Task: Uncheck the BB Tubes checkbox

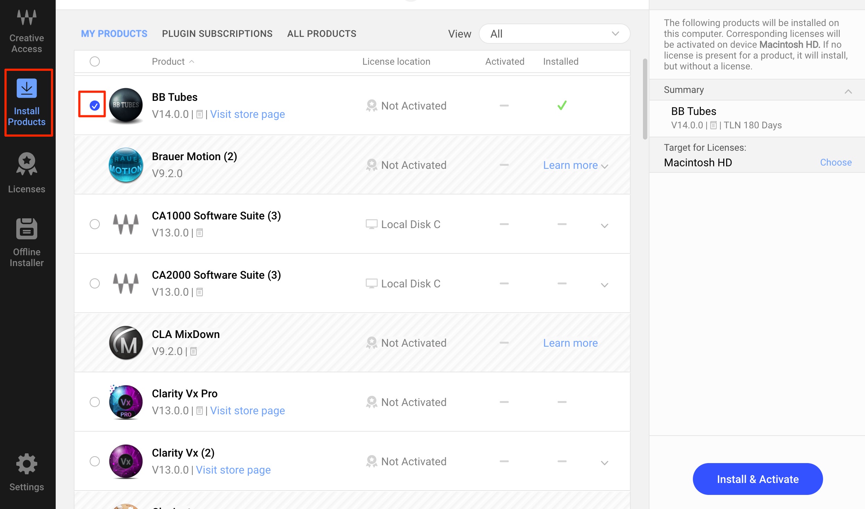Action: pyautogui.click(x=95, y=106)
